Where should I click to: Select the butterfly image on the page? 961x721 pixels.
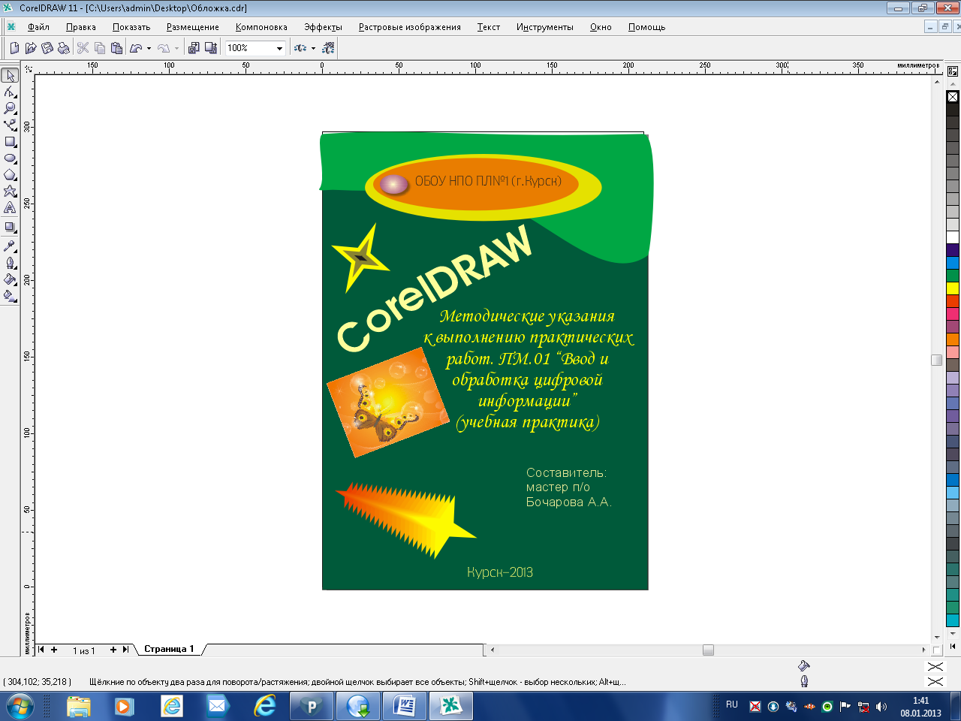(387, 403)
